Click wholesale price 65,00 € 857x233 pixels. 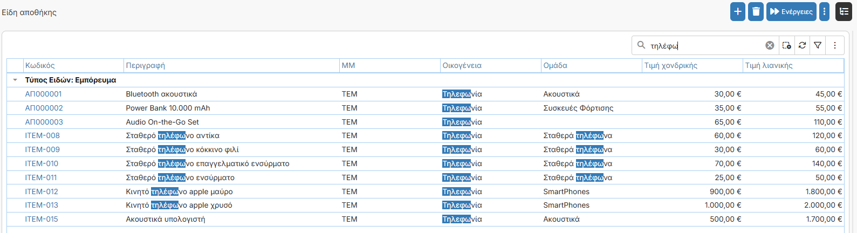click(x=728, y=122)
